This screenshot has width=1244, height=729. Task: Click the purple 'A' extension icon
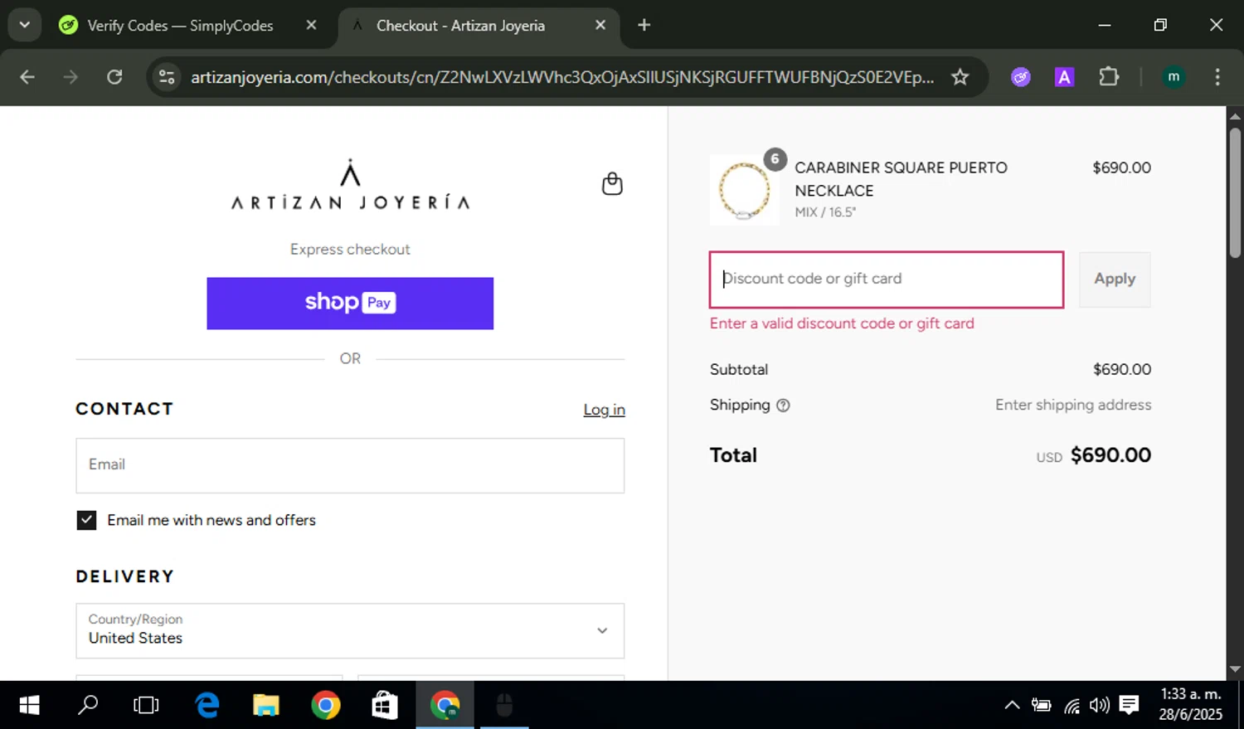(1064, 77)
